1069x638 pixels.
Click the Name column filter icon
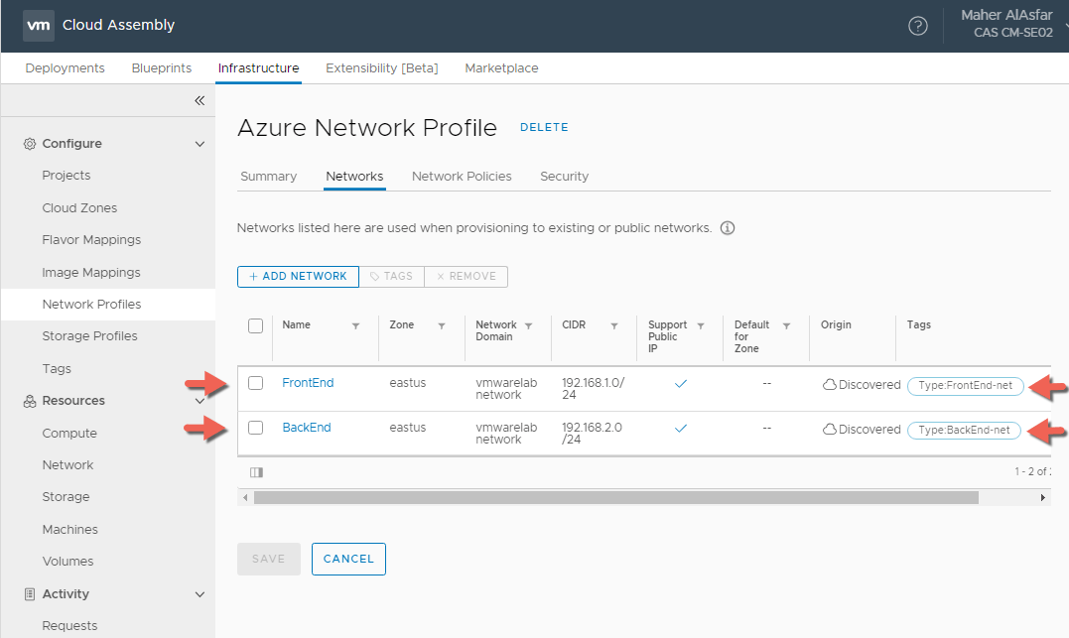tap(355, 325)
